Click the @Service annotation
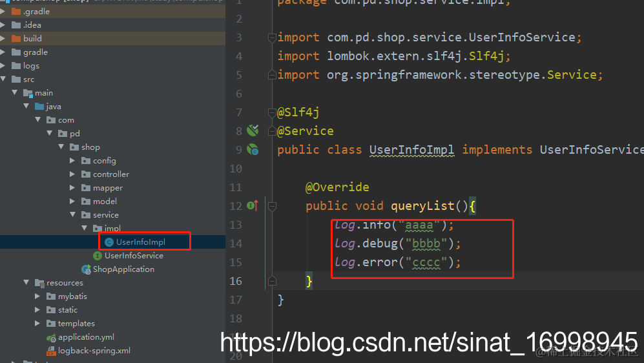644x363 pixels. click(x=305, y=131)
